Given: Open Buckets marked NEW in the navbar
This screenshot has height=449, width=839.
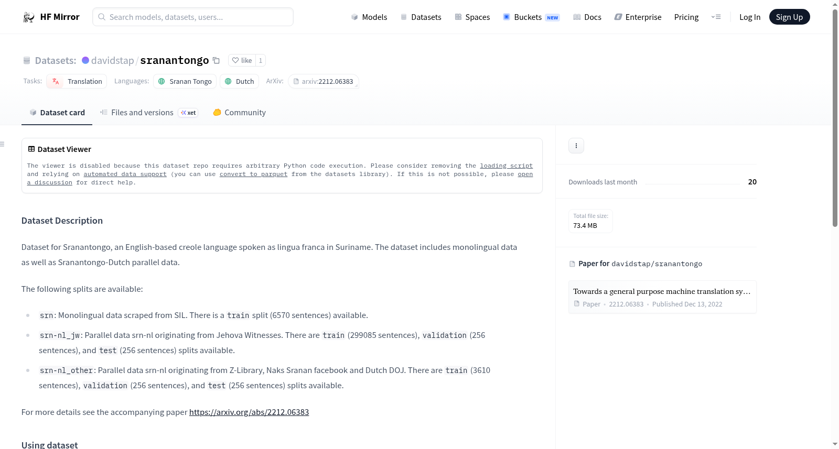Looking at the screenshot, I should (531, 17).
